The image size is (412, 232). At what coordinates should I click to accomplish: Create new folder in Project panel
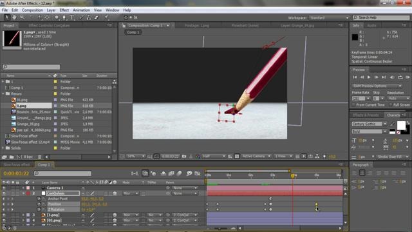[x=12, y=157]
